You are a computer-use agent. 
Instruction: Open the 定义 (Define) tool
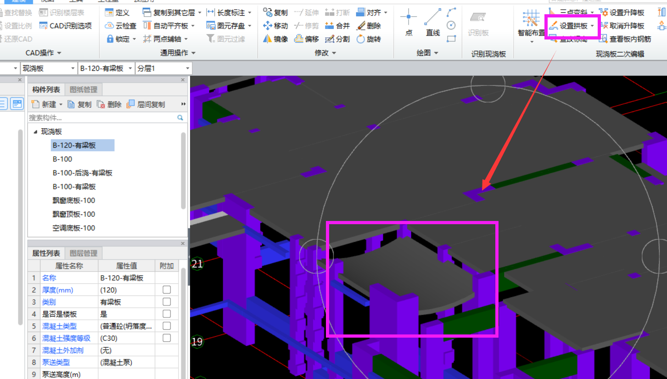click(x=118, y=12)
